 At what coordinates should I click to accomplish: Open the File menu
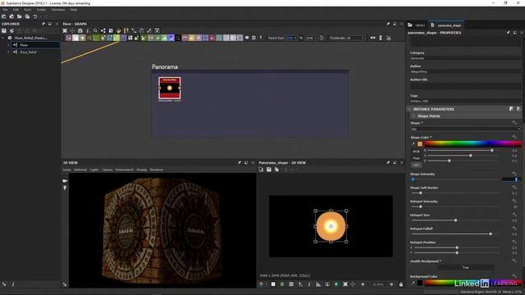pos(5,10)
